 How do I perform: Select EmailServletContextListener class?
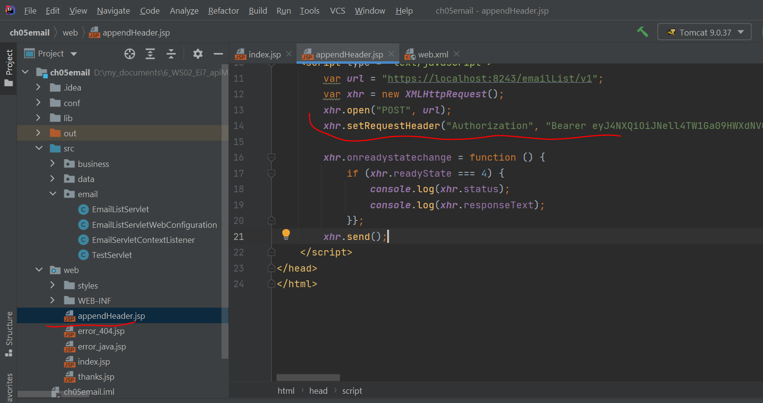point(143,240)
